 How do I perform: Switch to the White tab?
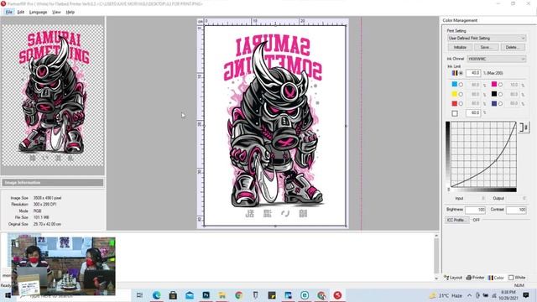pyautogui.click(x=517, y=278)
